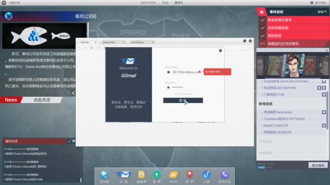Open the 匿名电话 anonymous phone app
This screenshot has width=330, height=185.
[x=225, y=177]
